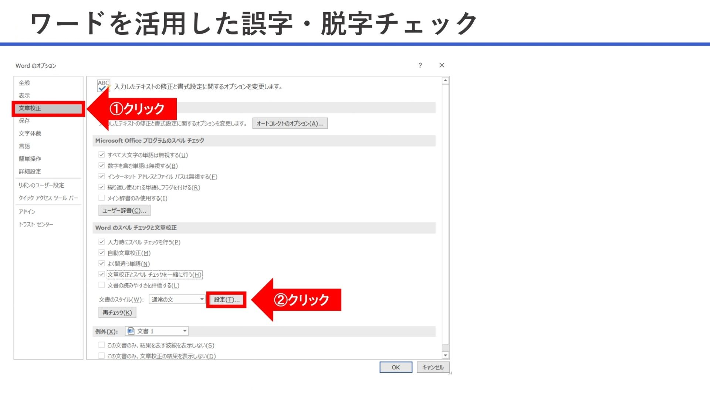Click the キャンセル button
This screenshot has width=710, height=399.
click(433, 367)
